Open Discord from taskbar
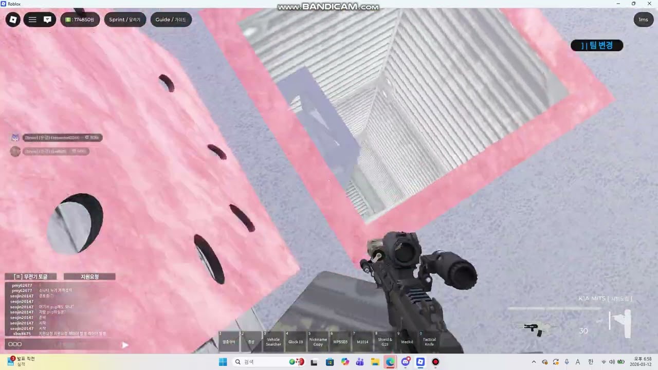Screen dimensions: 658x370 (406, 362)
